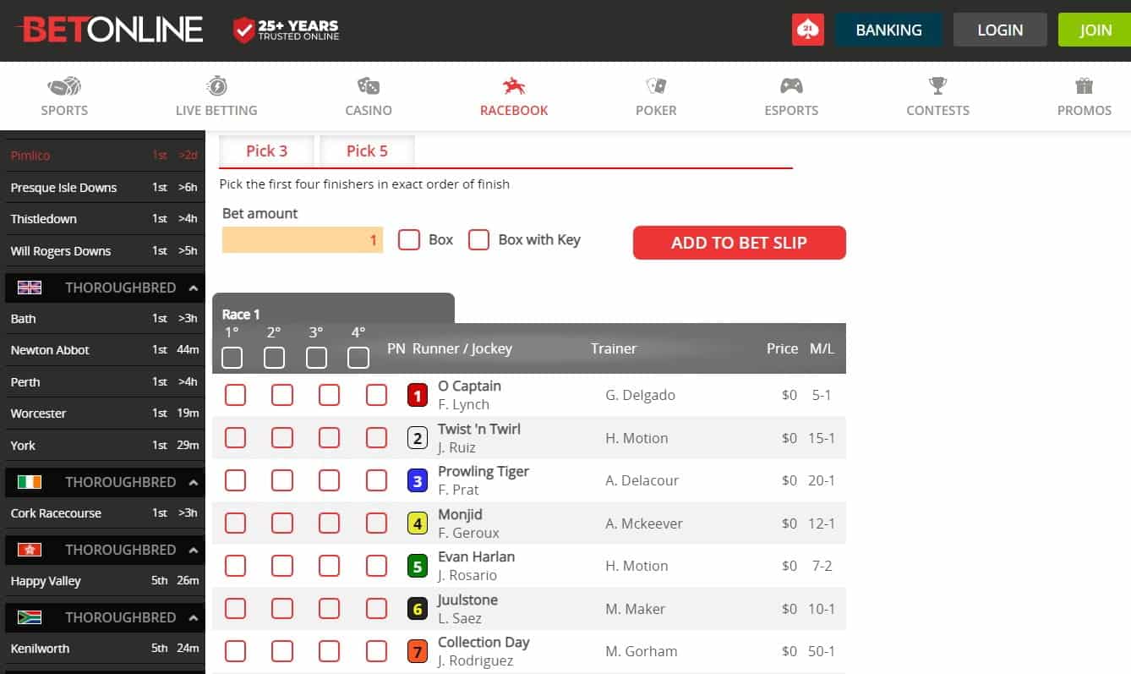Image resolution: width=1131 pixels, height=674 pixels.
Task: Click the JOIN button
Action: (x=1095, y=30)
